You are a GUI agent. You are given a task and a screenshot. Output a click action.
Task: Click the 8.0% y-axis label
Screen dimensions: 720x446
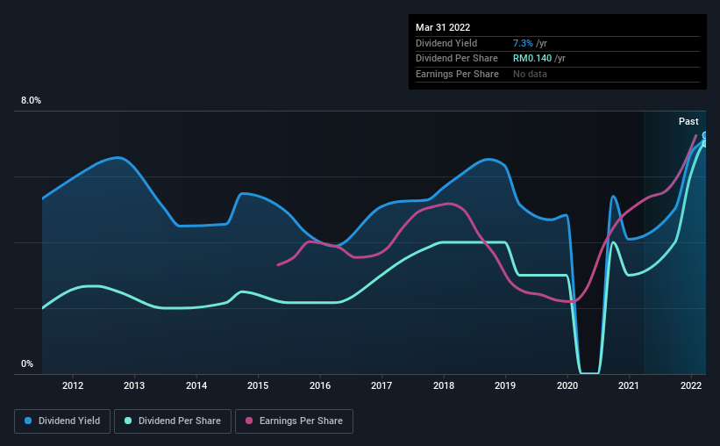[31, 100]
